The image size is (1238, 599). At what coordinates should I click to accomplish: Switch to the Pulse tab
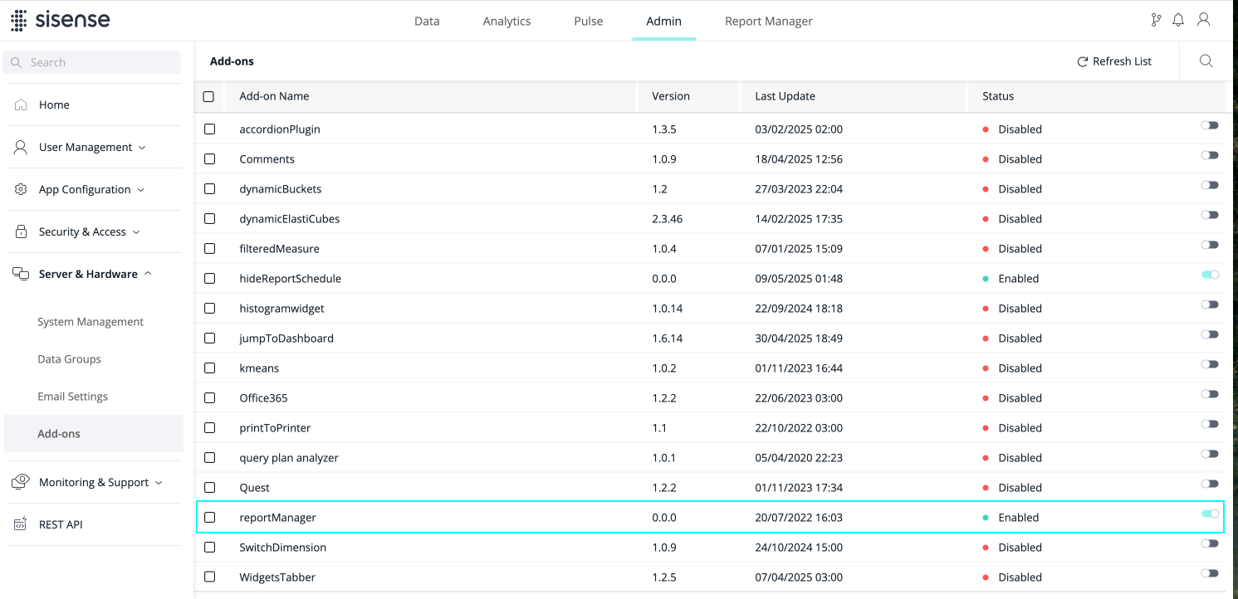point(589,21)
